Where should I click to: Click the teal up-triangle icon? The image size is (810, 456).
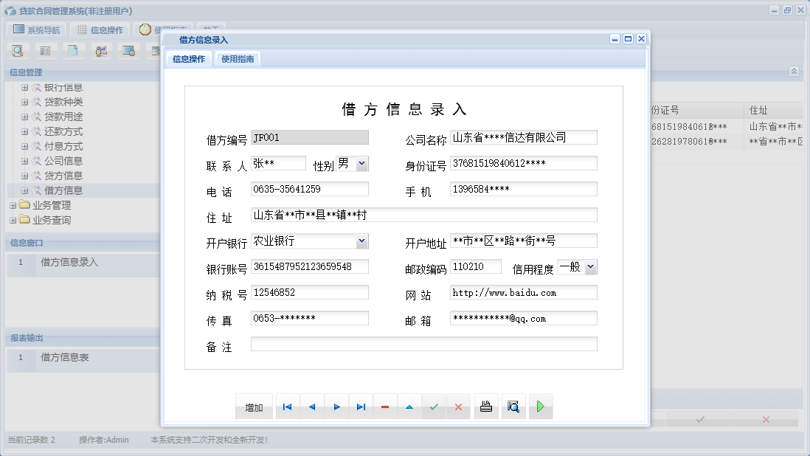pyautogui.click(x=409, y=407)
